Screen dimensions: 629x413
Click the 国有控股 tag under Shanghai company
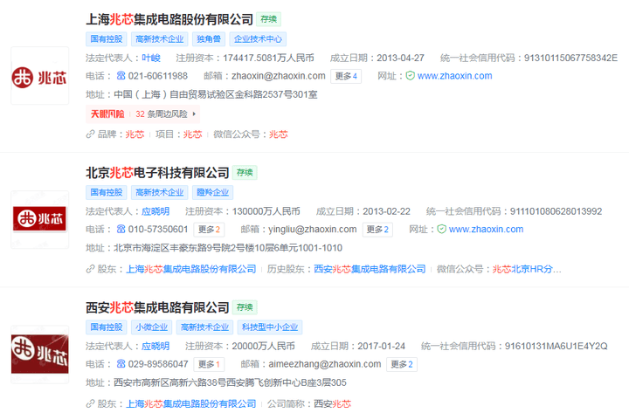pyautogui.click(x=107, y=39)
